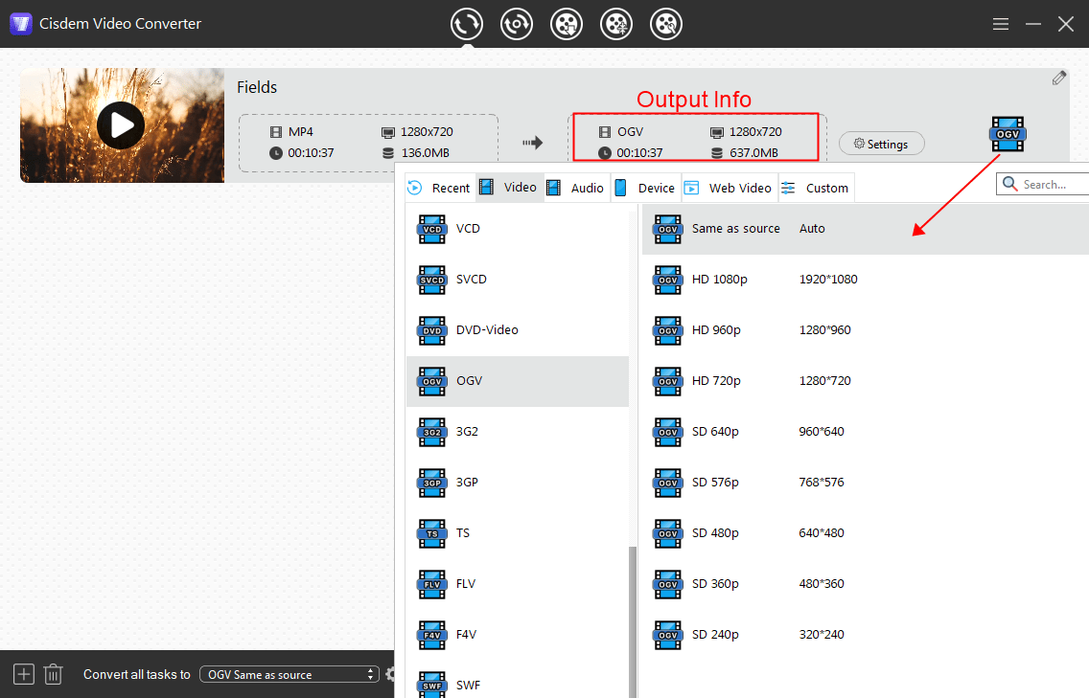Click the pencil edit icon
The image size is (1089, 698).
click(1058, 79)
